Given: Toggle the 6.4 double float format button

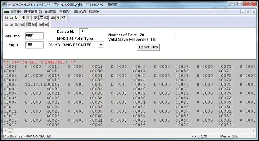Looking at the screenshot, I should tap(41, 24).
